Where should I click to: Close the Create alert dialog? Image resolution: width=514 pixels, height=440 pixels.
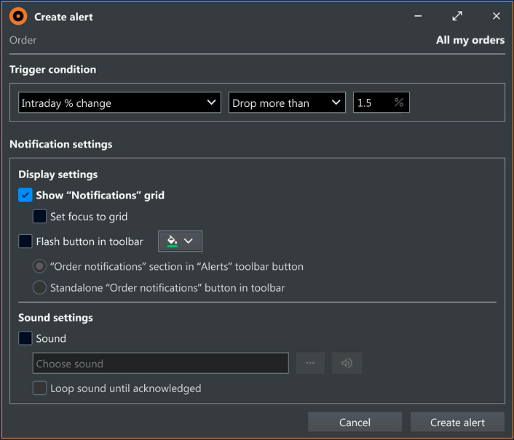tap(497, 16)
